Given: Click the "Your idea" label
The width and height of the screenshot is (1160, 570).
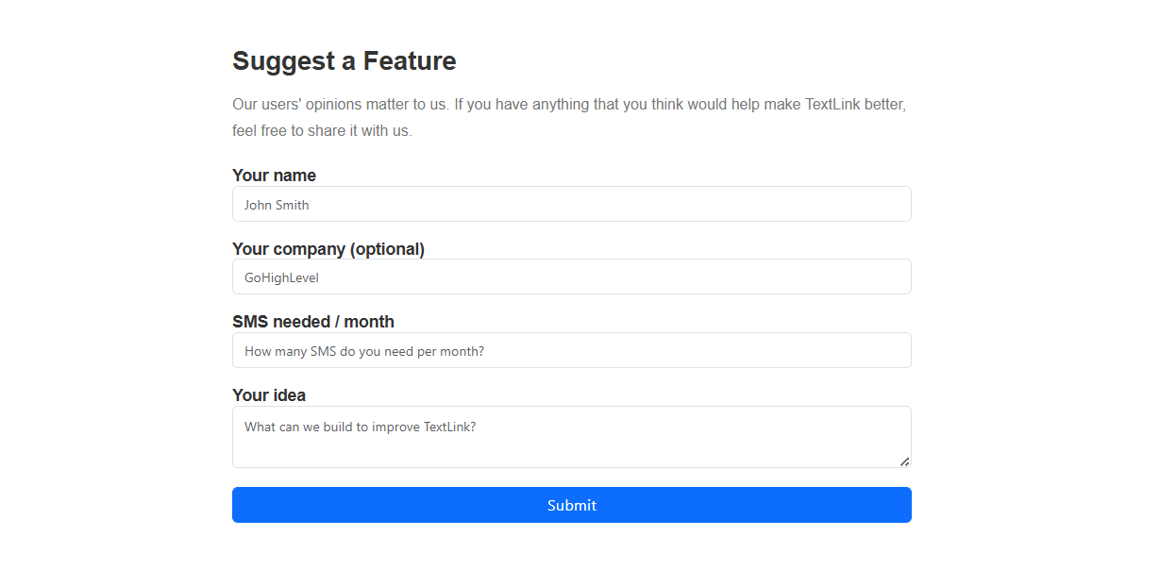Looking at the screenshot, I should point(269,395).
